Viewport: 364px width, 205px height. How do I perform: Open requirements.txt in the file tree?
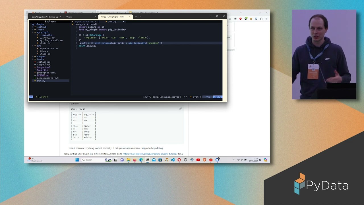[47, 78]
